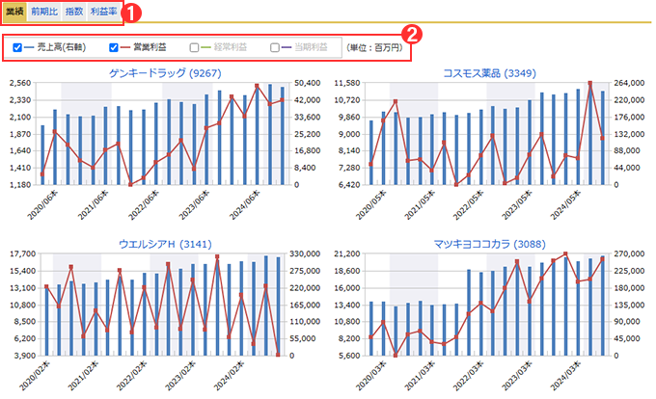The width and height of the screenshot is (656, 399).
Task: Enable the 経常利益 checkbox
Action: pos(194,47)
